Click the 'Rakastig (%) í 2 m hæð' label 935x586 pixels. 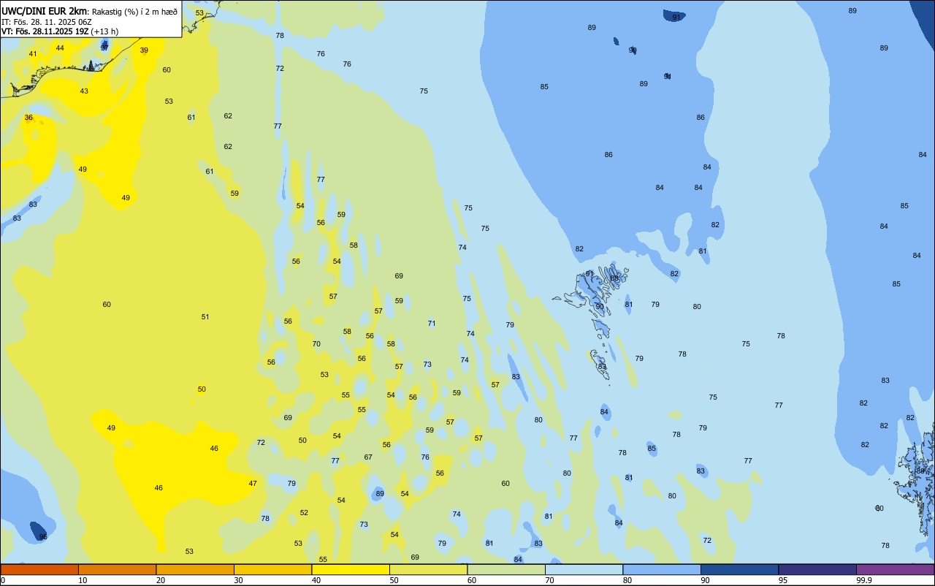pos(134,12)
